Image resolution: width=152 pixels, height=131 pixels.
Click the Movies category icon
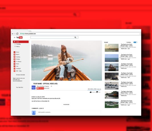coord(15,59)
